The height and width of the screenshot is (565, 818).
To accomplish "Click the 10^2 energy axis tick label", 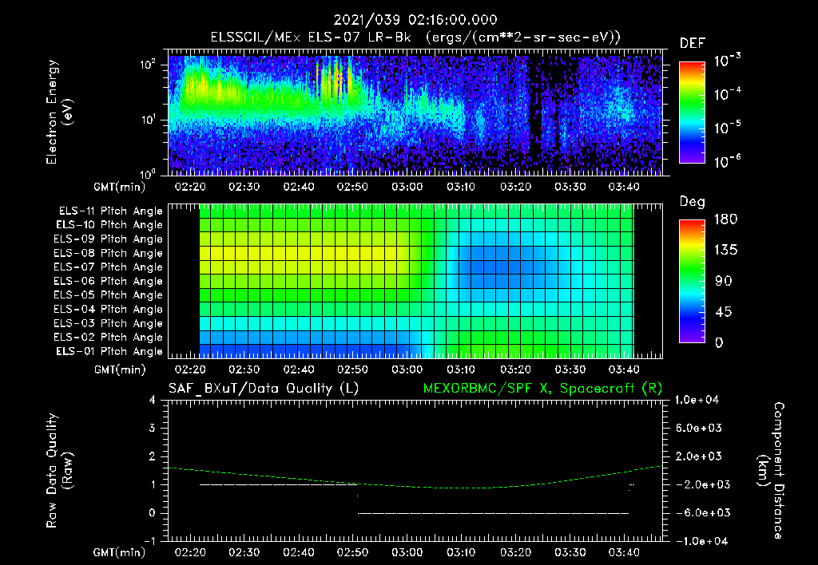I will coord(148,65).
